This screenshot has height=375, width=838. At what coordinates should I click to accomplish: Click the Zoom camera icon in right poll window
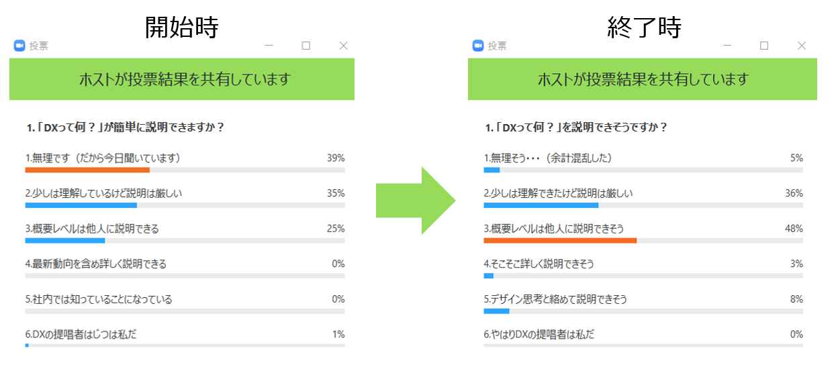(x=478, y=46)
